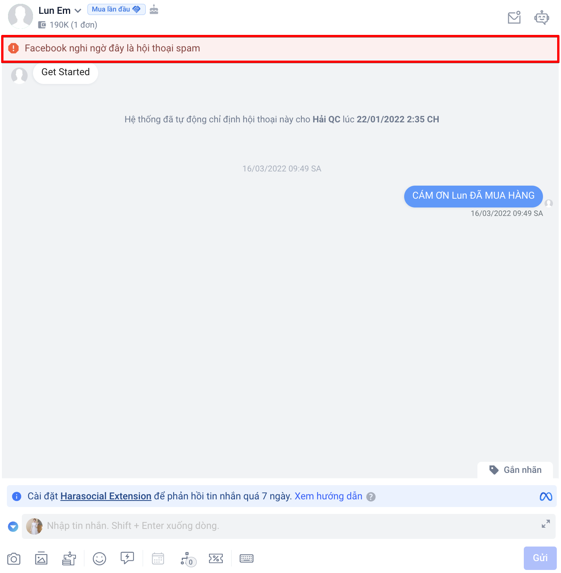The height and width of the screenshot is (573, 561).
Task: Open the discount coupon percent icon
Action: click(216, 559)
